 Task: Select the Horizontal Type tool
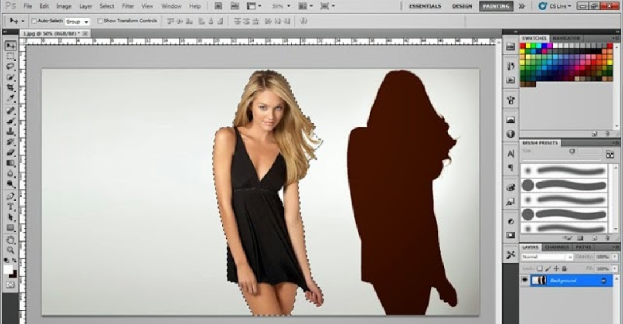[x=10, y=207]
